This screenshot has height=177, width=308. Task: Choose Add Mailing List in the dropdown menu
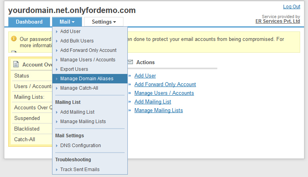point(77,112)
